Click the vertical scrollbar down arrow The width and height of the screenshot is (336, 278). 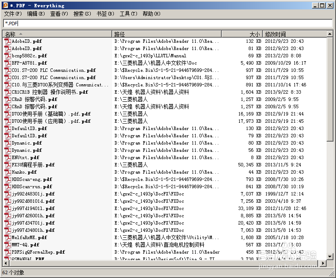(x=330, y=256)
